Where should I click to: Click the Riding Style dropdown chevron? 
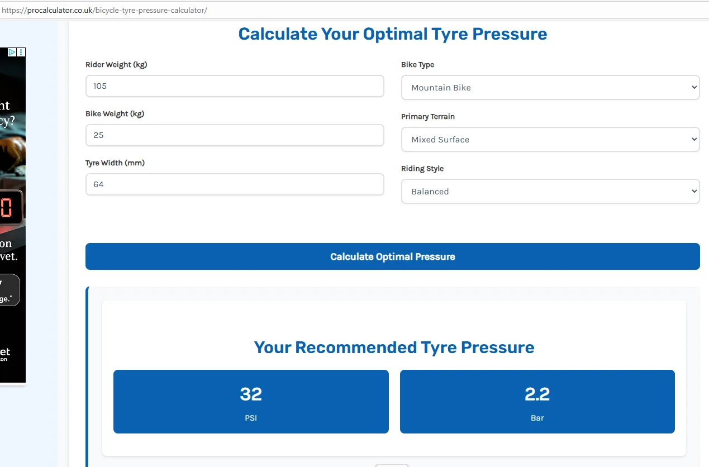[x=694, y=192]
